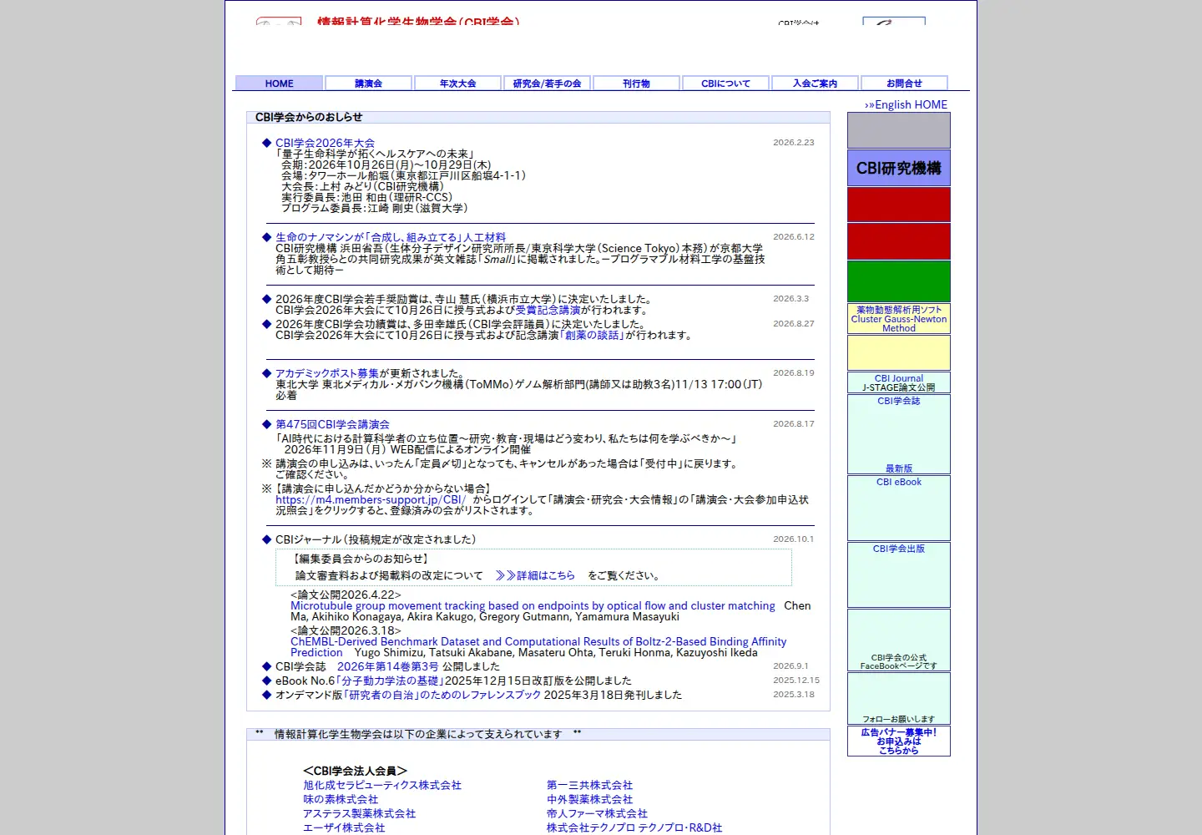Visit the m4.members-support.jp/CBI URL

tap(371, 499)
